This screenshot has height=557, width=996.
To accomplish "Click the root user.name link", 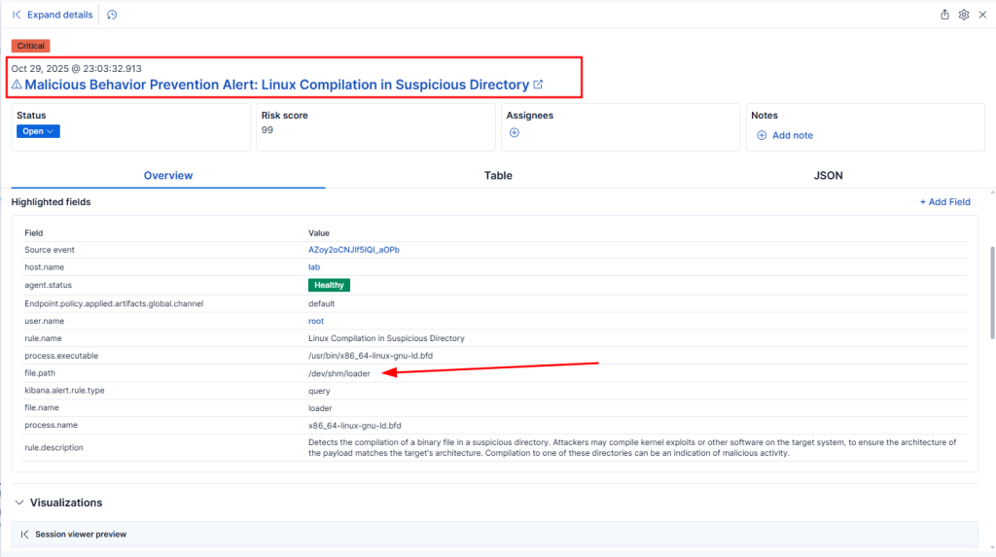I will (x=316, y=321).
